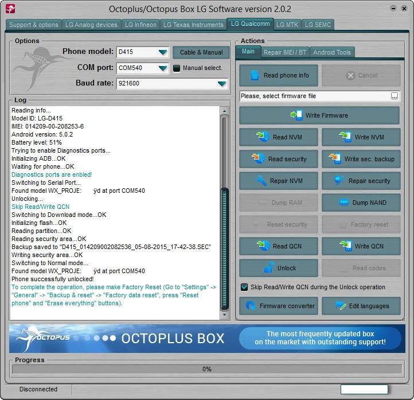Click the Write Firmware phone icon

click(296, 115)
